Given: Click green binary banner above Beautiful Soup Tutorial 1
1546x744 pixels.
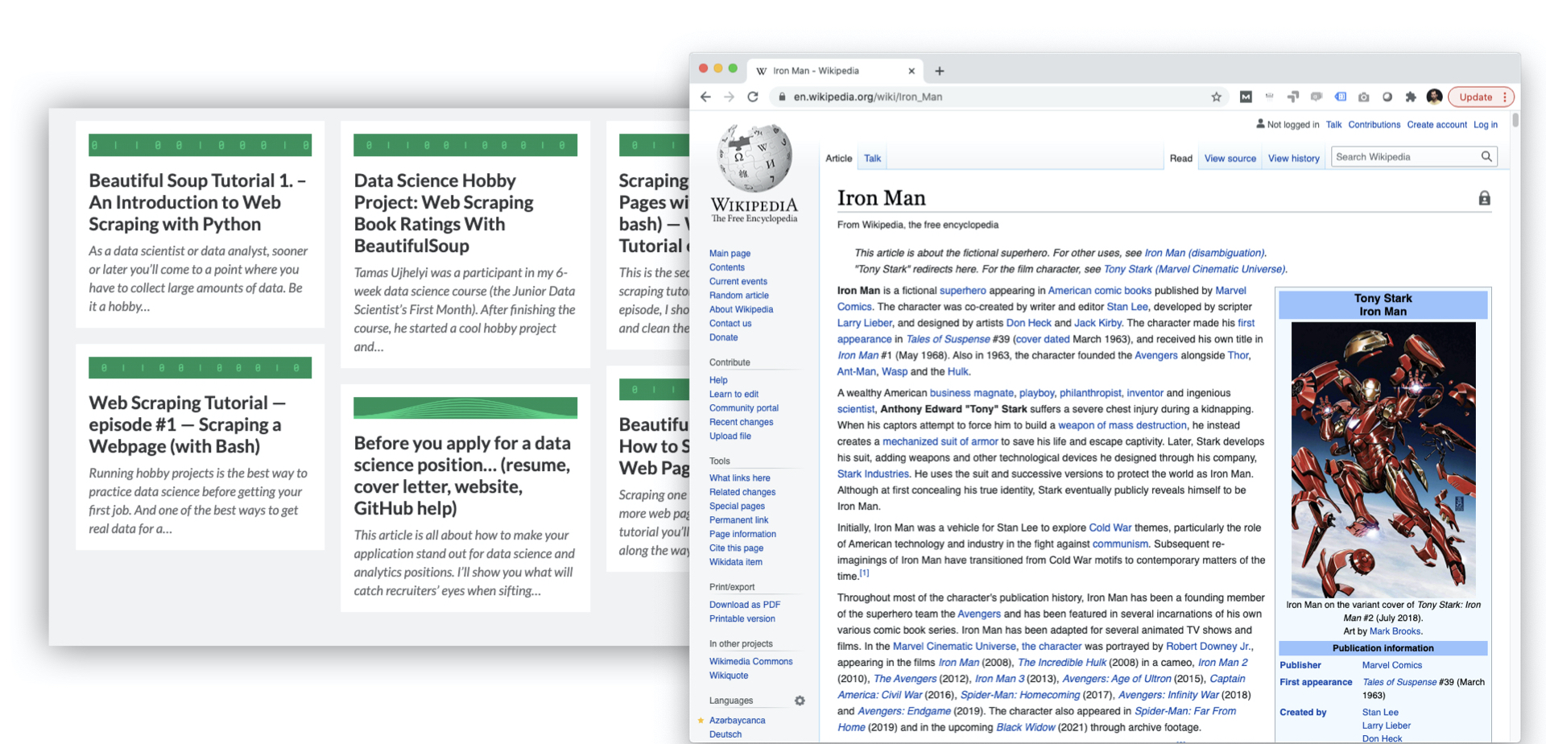Looking at the screenshot, I should (200, 145).
